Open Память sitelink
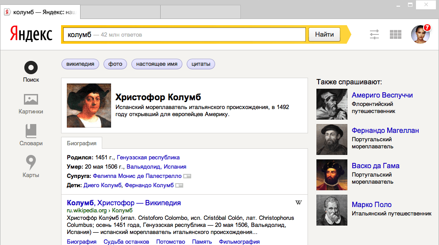 tap(202, 241)
